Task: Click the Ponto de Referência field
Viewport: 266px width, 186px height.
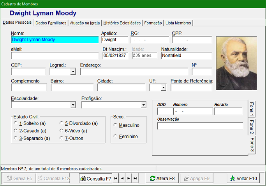Action: [x=191, y=87]
